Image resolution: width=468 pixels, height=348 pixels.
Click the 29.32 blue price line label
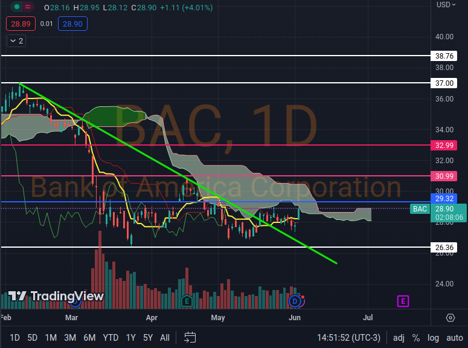click(444, 198)
